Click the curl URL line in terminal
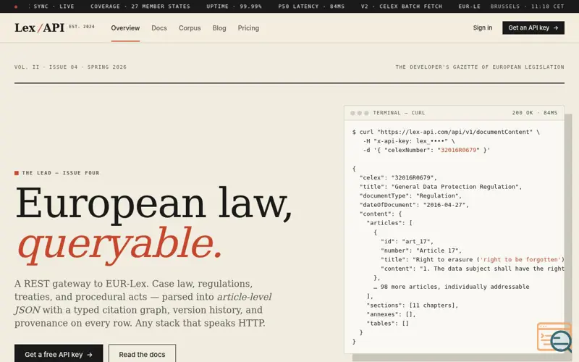The width and height of the screenshot is (579, 362). click(446, 132)
